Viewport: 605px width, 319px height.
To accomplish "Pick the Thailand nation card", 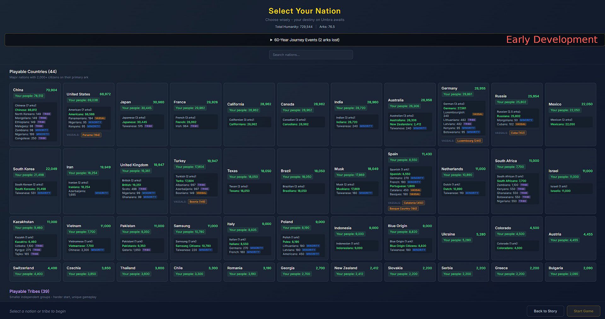I will 142,272.
